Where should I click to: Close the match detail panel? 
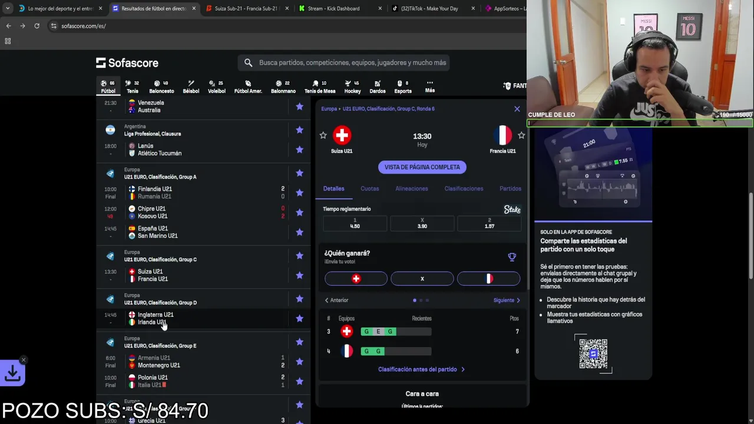pyautogui.click(x=517, y=109)
